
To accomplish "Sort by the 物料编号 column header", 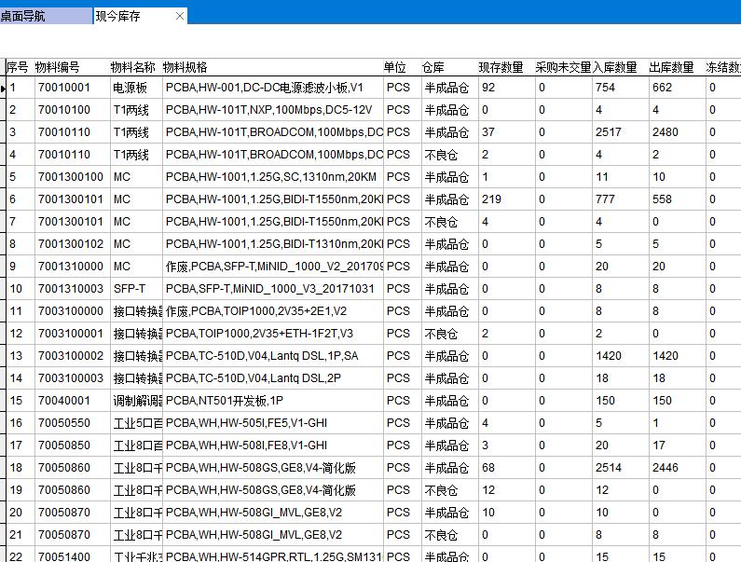I will click(x=58, y=67).
